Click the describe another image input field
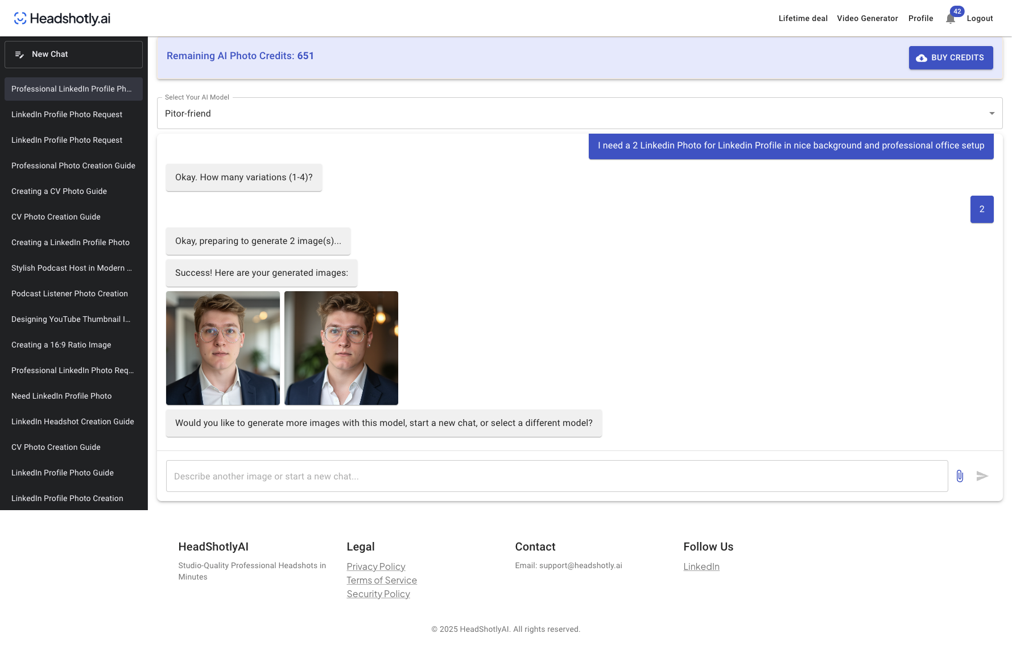Screen dimensions: 1012x662 pyautogui.click(x=556, y=476)
